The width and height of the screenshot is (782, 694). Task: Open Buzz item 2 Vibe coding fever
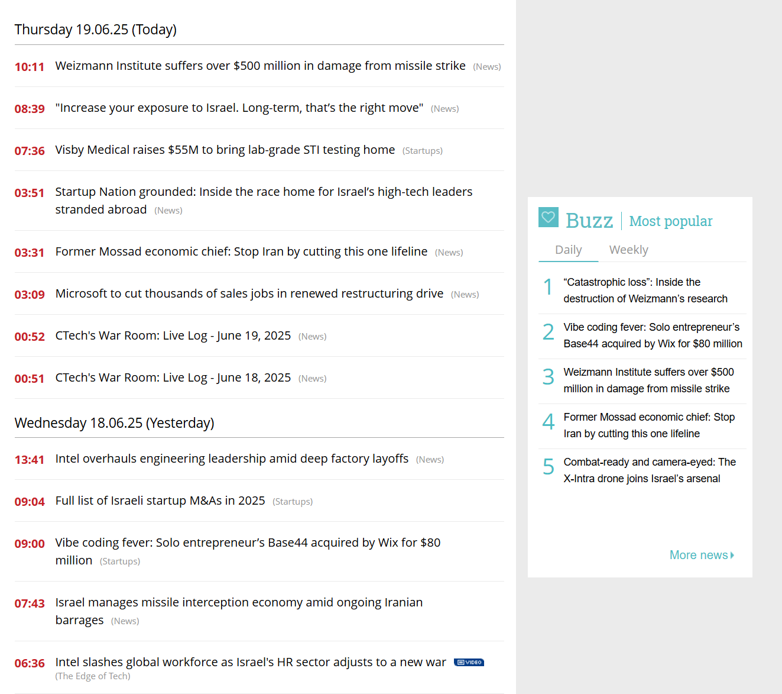tap(653, 335)
